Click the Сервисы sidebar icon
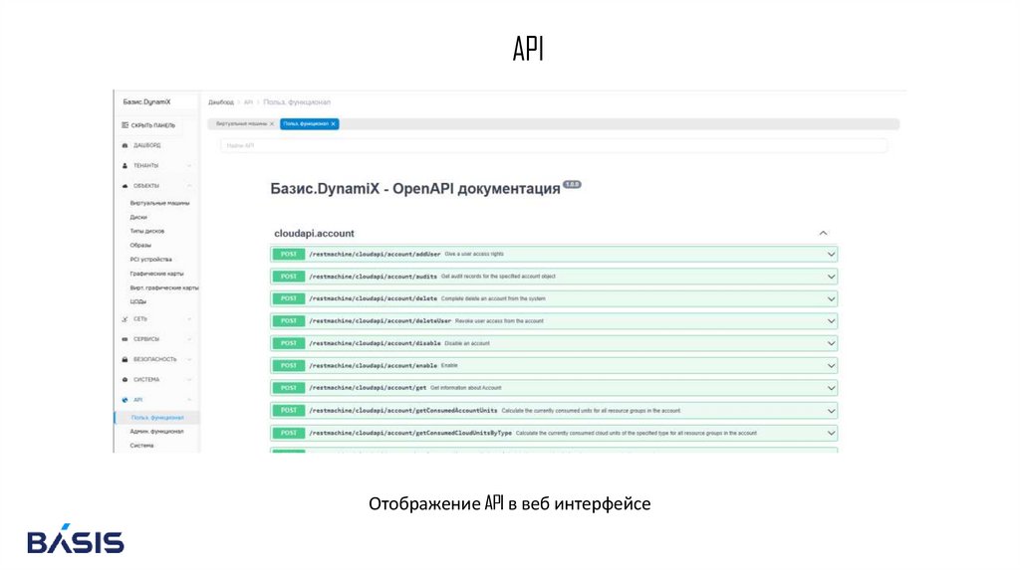Screen dimensions: 1020x571 (125, 339)
